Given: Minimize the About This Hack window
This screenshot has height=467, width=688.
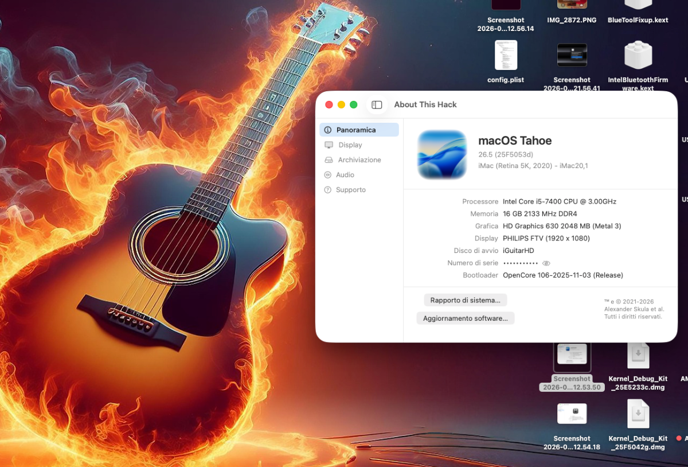Looking at the screenshot, I should [x=341, y=104].
